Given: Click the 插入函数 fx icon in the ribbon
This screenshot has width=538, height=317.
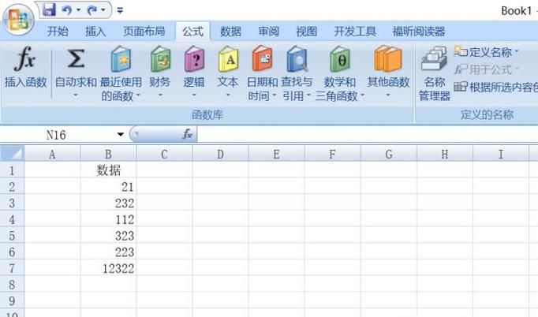Looking at the screenshot, I should point(24,58).
